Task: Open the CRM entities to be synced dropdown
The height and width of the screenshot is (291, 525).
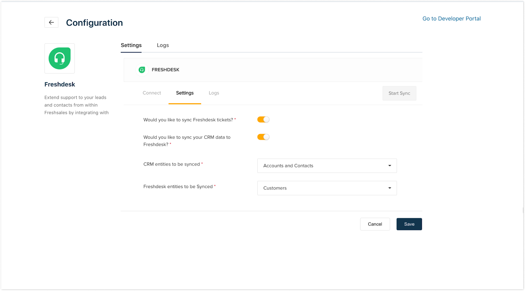Action: click(x=327, y=166)
